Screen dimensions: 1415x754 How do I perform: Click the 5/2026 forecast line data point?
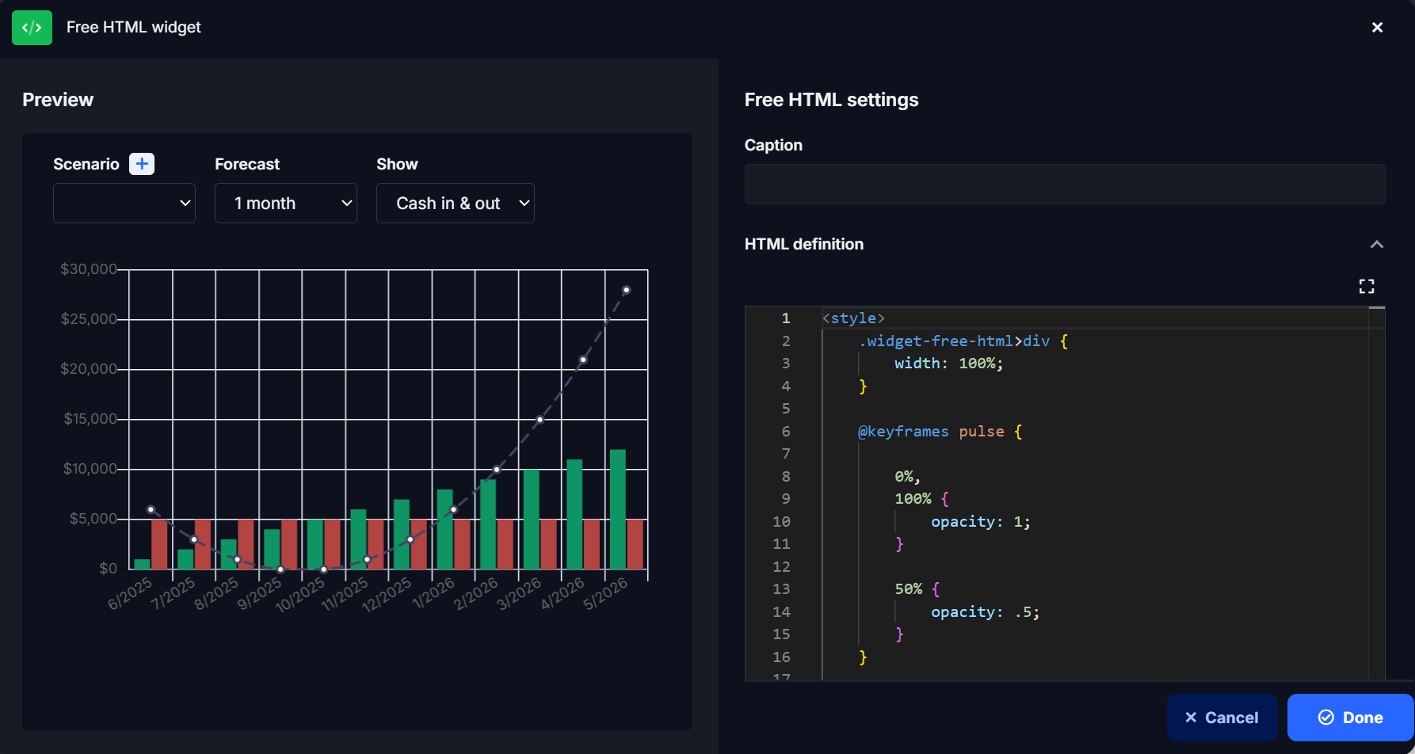point(627,291)
